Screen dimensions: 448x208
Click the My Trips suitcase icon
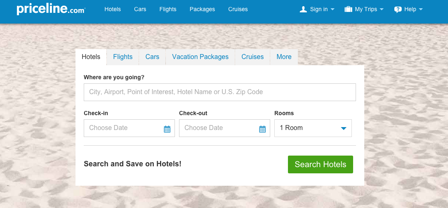click(348, 9)
